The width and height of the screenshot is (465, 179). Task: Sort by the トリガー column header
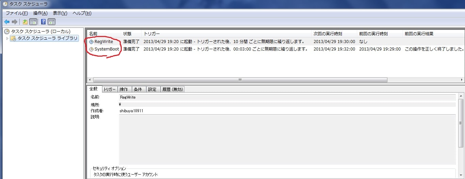tap(226, 34)
